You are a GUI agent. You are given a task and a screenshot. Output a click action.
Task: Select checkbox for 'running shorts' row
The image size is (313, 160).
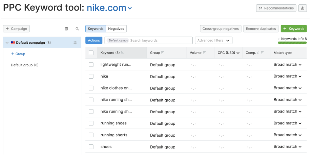(91, 135)
